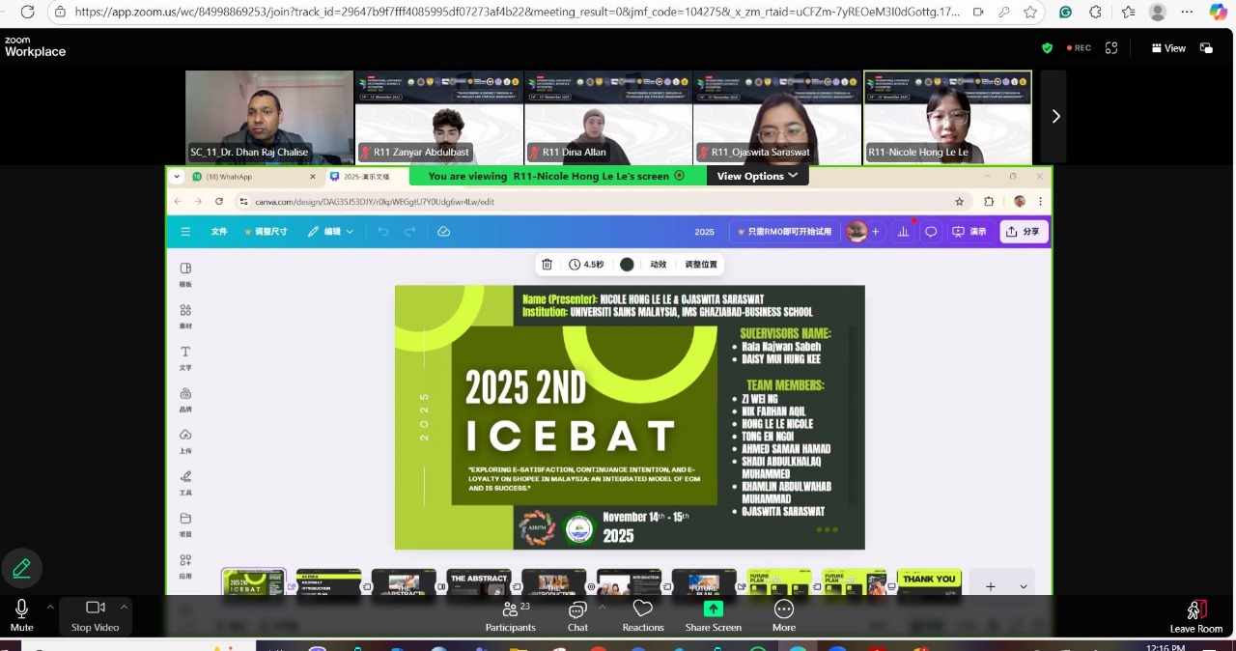Select Nicole Hong Le Le video tile
1236x651 pixels.
(x=946, y=116)
